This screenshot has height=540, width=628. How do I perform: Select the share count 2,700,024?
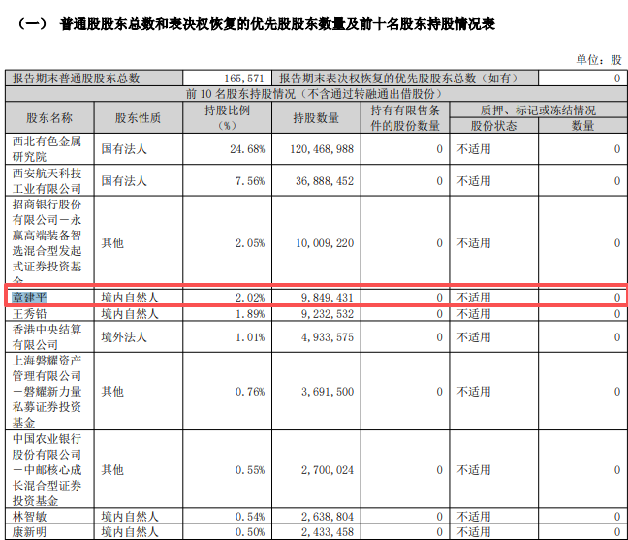click(x=328, y=469)
